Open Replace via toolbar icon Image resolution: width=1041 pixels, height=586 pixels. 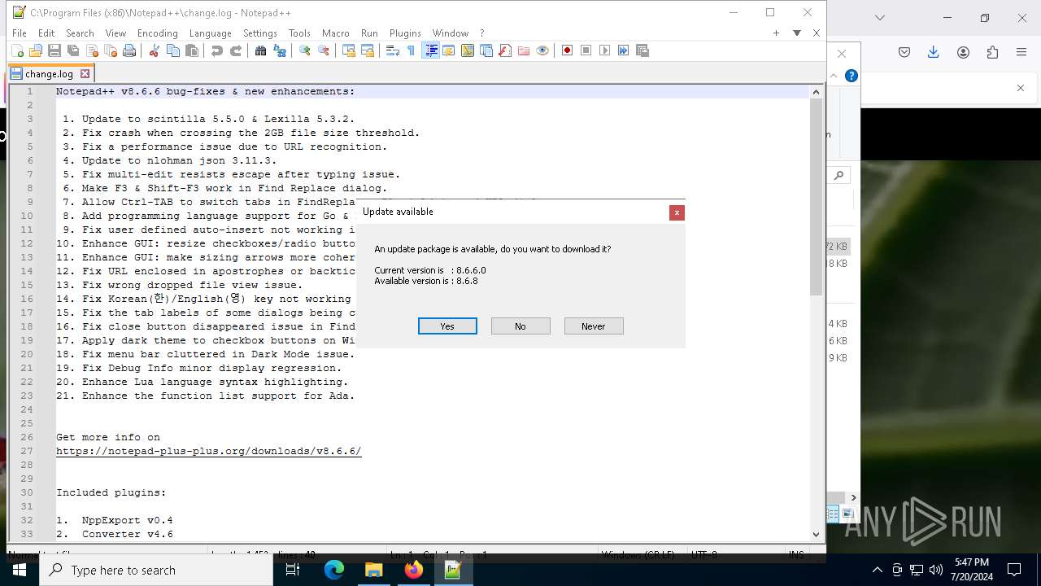coord(280,50)
